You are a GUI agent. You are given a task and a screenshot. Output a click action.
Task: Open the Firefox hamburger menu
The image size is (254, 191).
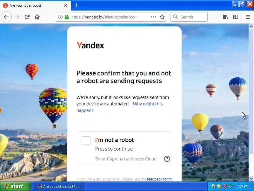(248, 17)
